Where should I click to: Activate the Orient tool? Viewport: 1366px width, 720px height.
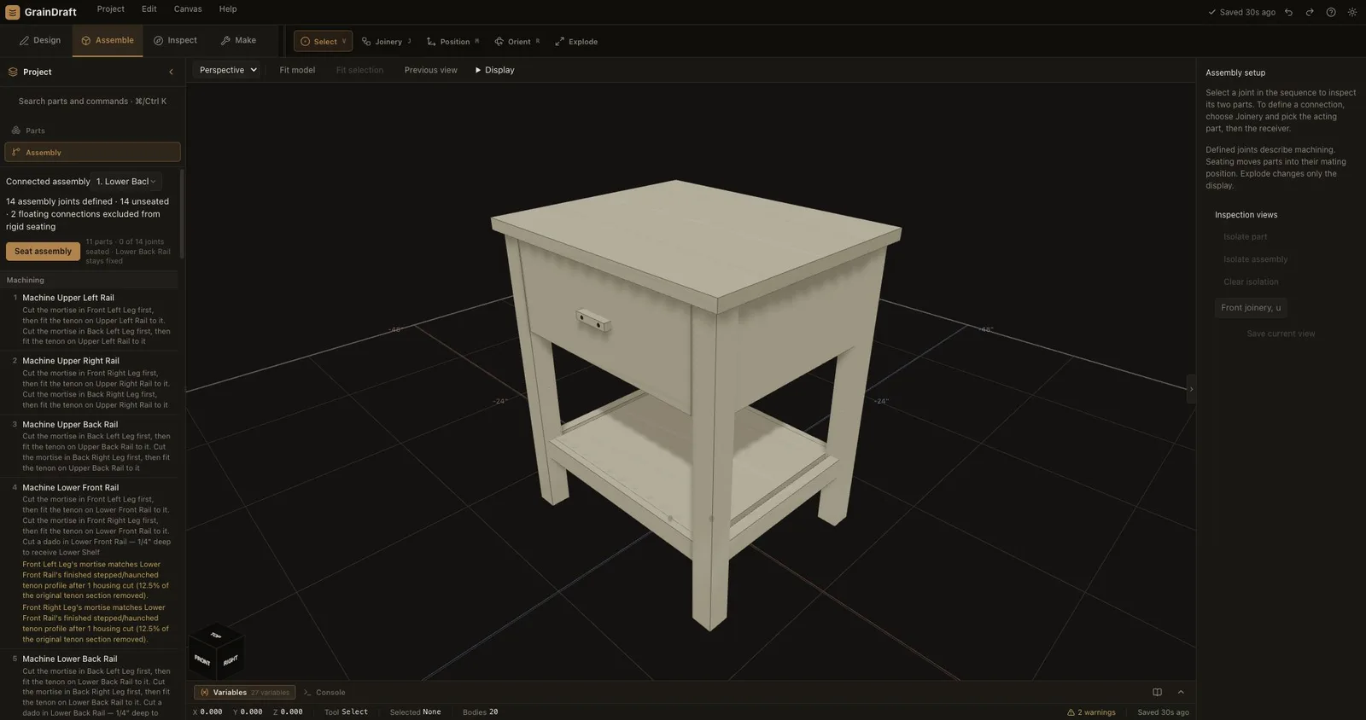(517, 41)
